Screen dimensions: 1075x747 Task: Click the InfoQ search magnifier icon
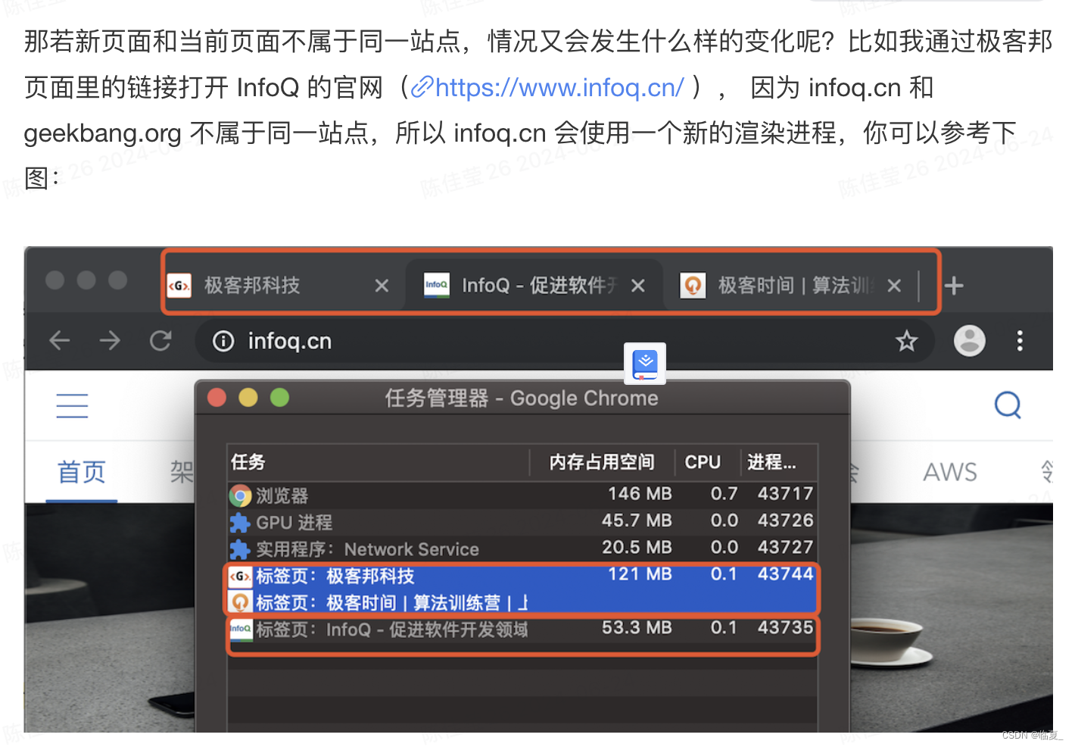coord(1008,405)
